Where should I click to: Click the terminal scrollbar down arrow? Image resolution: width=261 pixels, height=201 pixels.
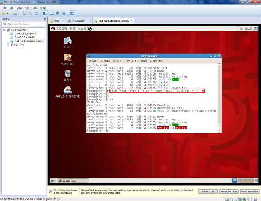click(219, 131)
